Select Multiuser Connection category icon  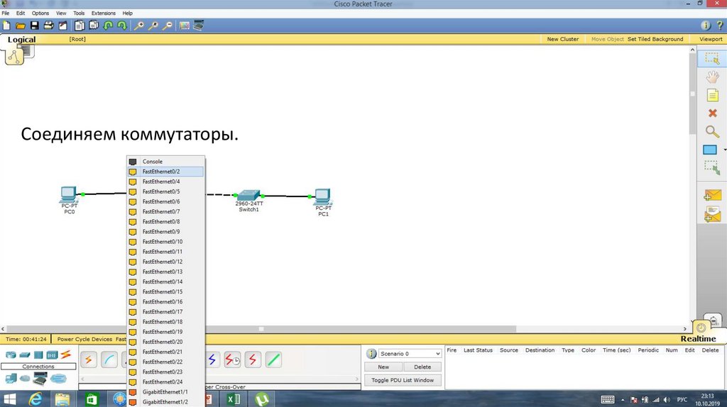click(58, 379)
